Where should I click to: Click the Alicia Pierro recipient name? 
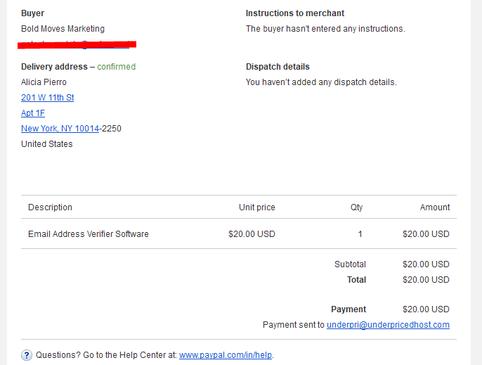pos(44,82)
